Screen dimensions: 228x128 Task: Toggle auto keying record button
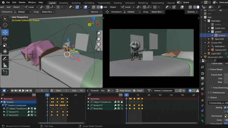click(x=4, y=91)
